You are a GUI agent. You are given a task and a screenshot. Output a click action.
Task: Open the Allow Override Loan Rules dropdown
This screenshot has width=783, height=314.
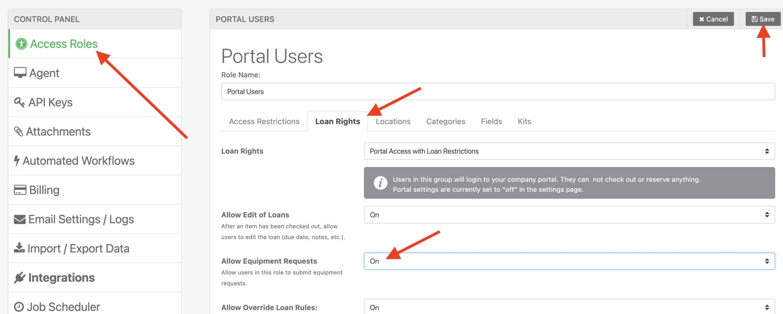tap(569, 307)
